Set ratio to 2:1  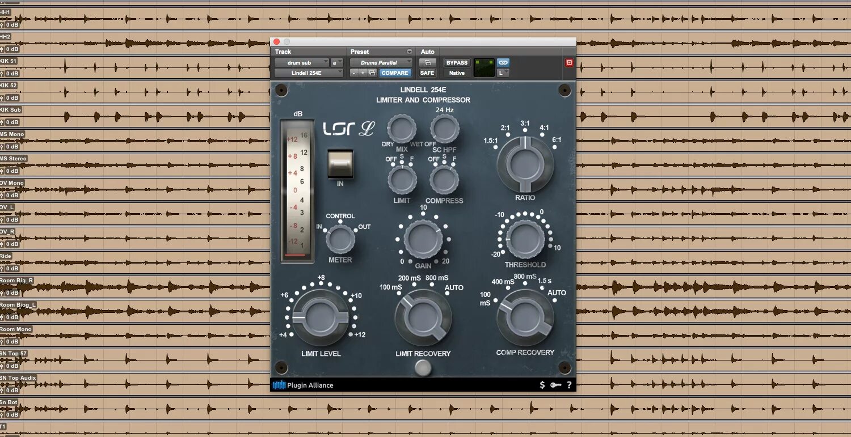pos(505,128)
